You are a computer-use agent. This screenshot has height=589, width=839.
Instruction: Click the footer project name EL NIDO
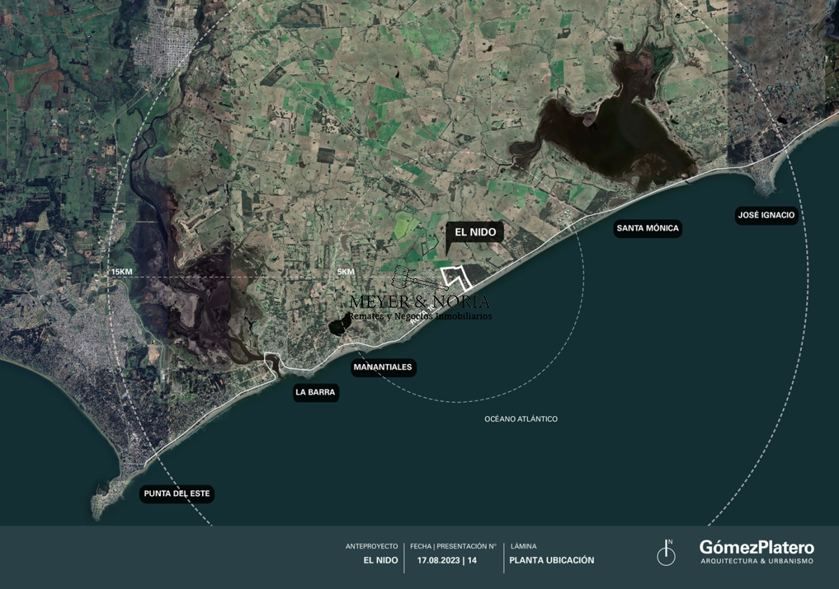click(x=381, y=560)
